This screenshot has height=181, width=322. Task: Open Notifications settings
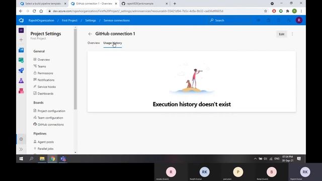(44, 80)
